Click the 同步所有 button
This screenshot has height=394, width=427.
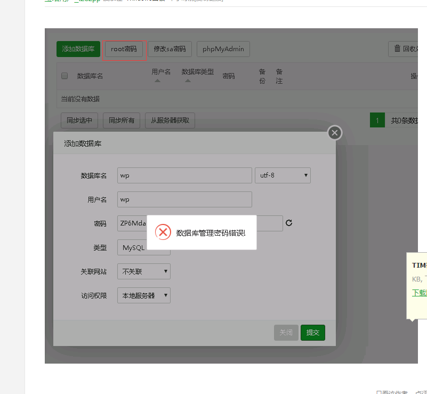click(122, 120)
